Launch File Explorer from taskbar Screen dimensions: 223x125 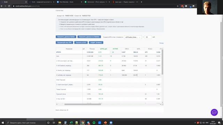tap(60, 123)
